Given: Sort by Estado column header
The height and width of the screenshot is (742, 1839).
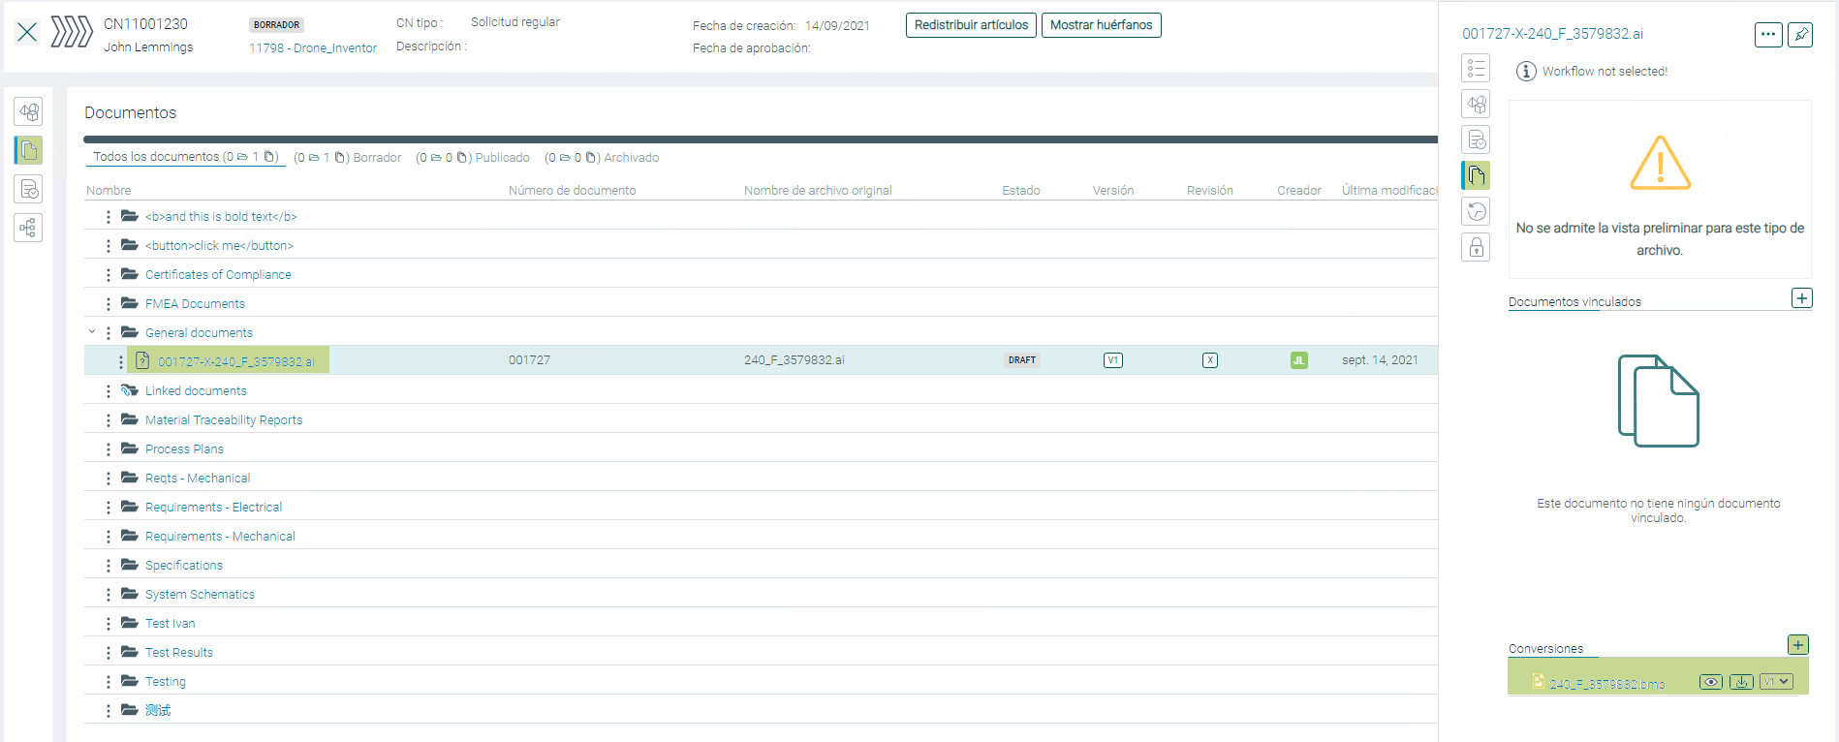Looking at the screenshot, I should (1021, 191).
